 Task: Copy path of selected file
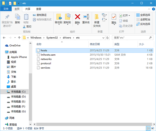[x=40, y=15]
